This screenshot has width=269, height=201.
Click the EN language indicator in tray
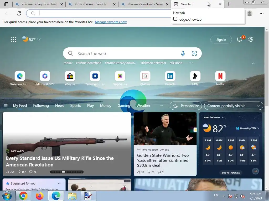[216, 195]
